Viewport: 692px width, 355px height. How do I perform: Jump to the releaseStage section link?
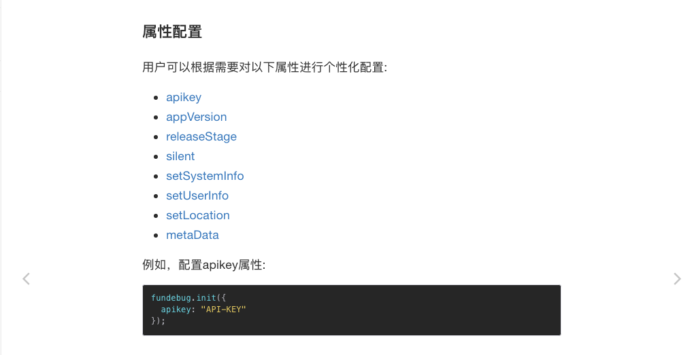click(201, 136)
